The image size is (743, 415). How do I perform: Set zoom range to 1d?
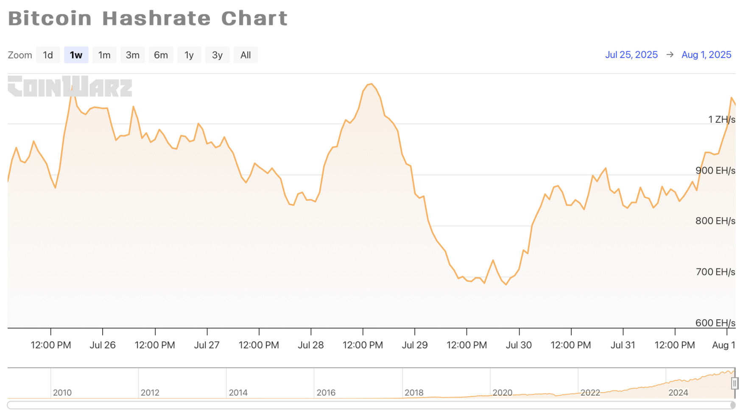[x=48, y=55]
